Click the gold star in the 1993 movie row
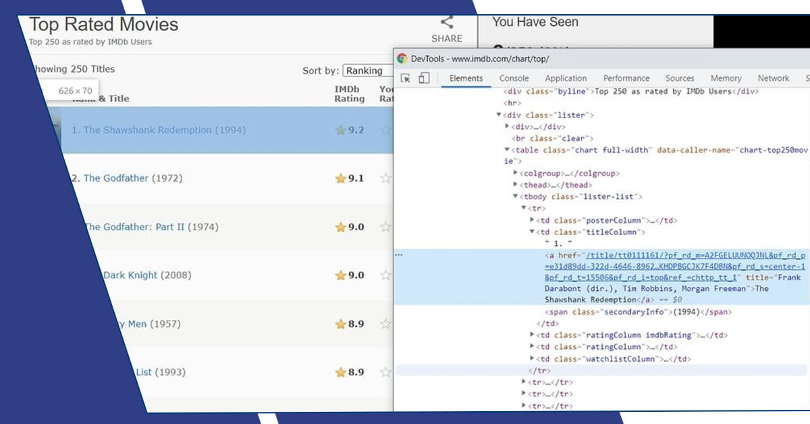This screenshot has width=810, height=424. pyautogui.click(x=341, y=372)
